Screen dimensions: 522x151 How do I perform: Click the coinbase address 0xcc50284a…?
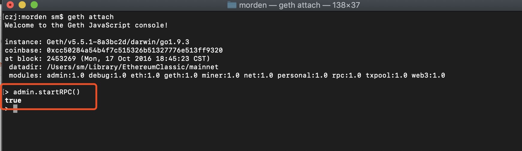[135, 50]
